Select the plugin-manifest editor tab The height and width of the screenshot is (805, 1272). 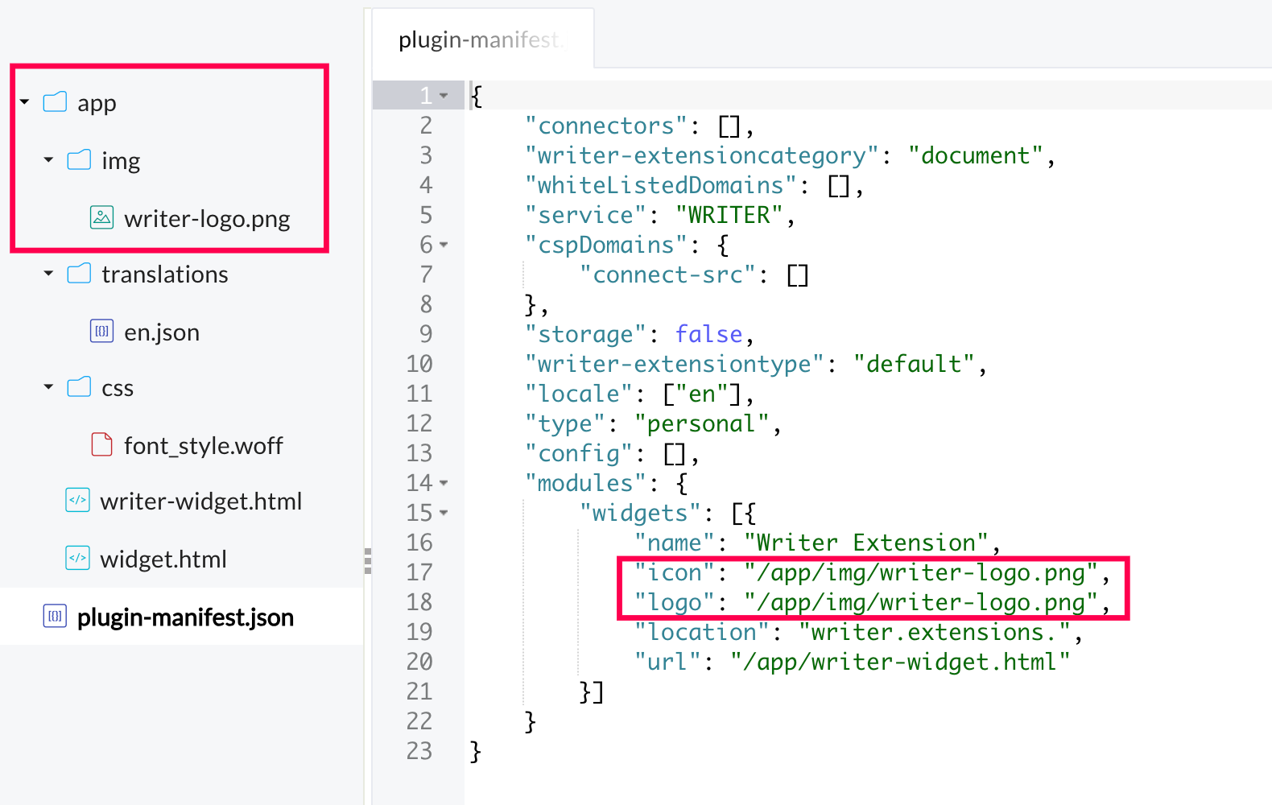481,39
